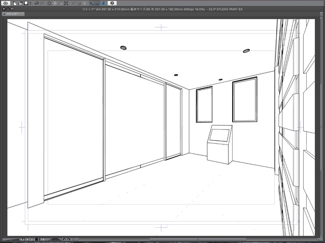Rotate canvas left with status bar icon

point(64,239)
